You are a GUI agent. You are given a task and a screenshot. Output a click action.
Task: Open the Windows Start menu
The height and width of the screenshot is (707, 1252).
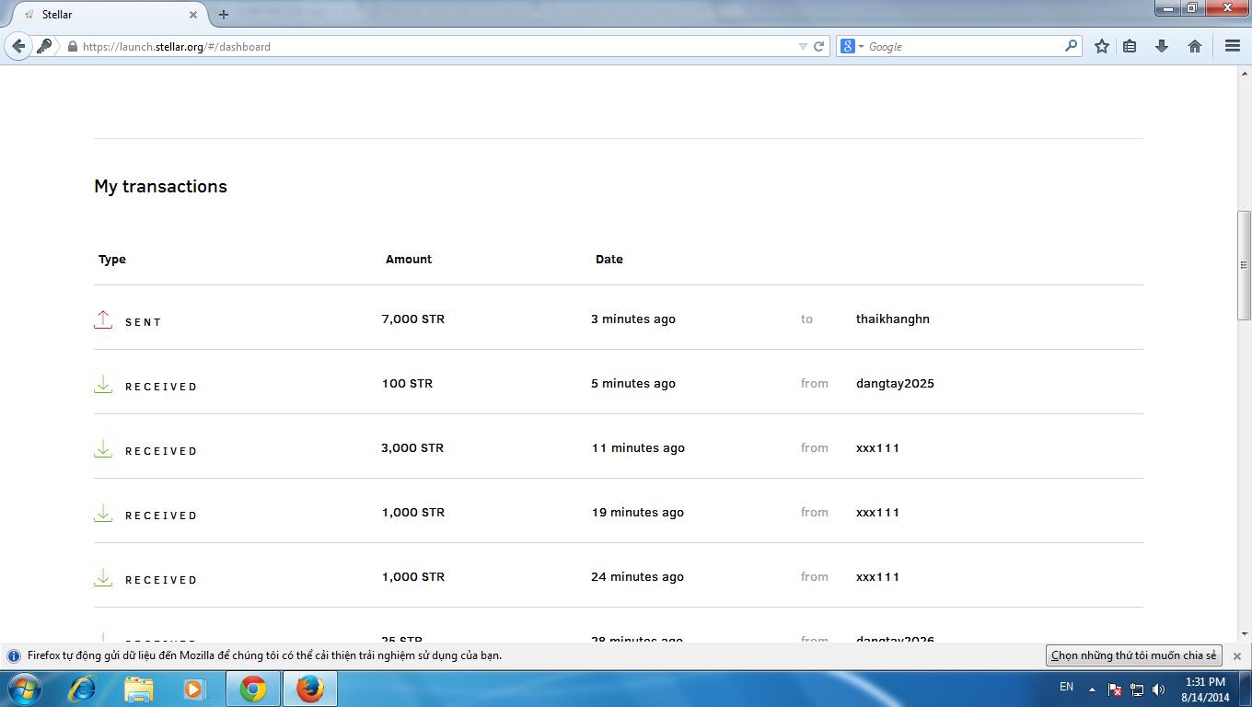pyautogui.click(x=25, y=689)
